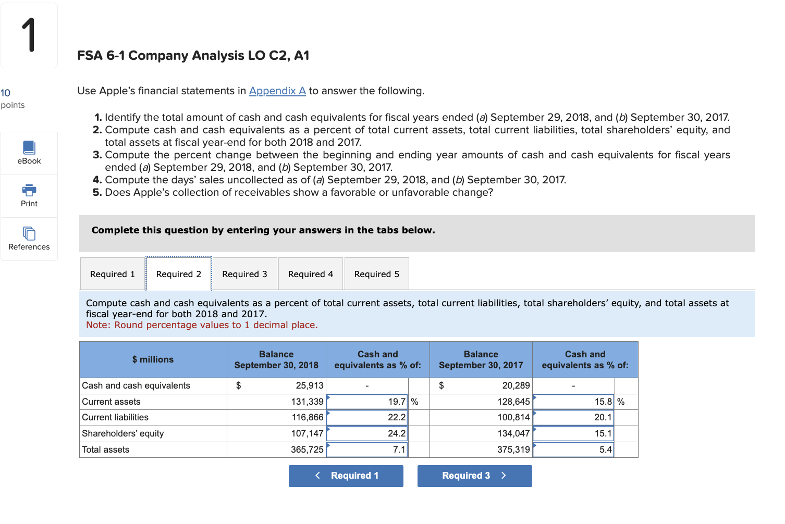The image size is (785, 524).
Task: Open the Appendix A link
Action: coord(277,91)
